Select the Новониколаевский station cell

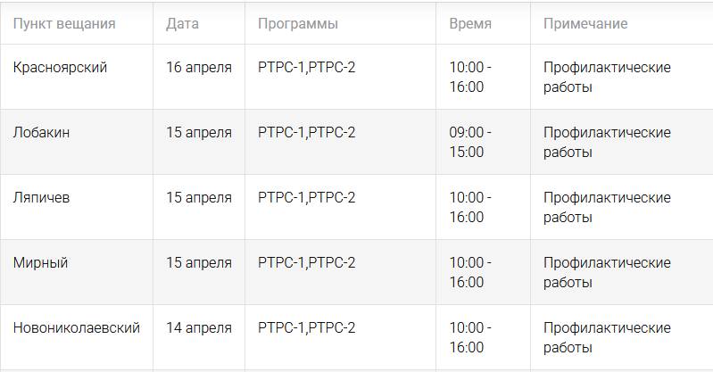point(77,328)
